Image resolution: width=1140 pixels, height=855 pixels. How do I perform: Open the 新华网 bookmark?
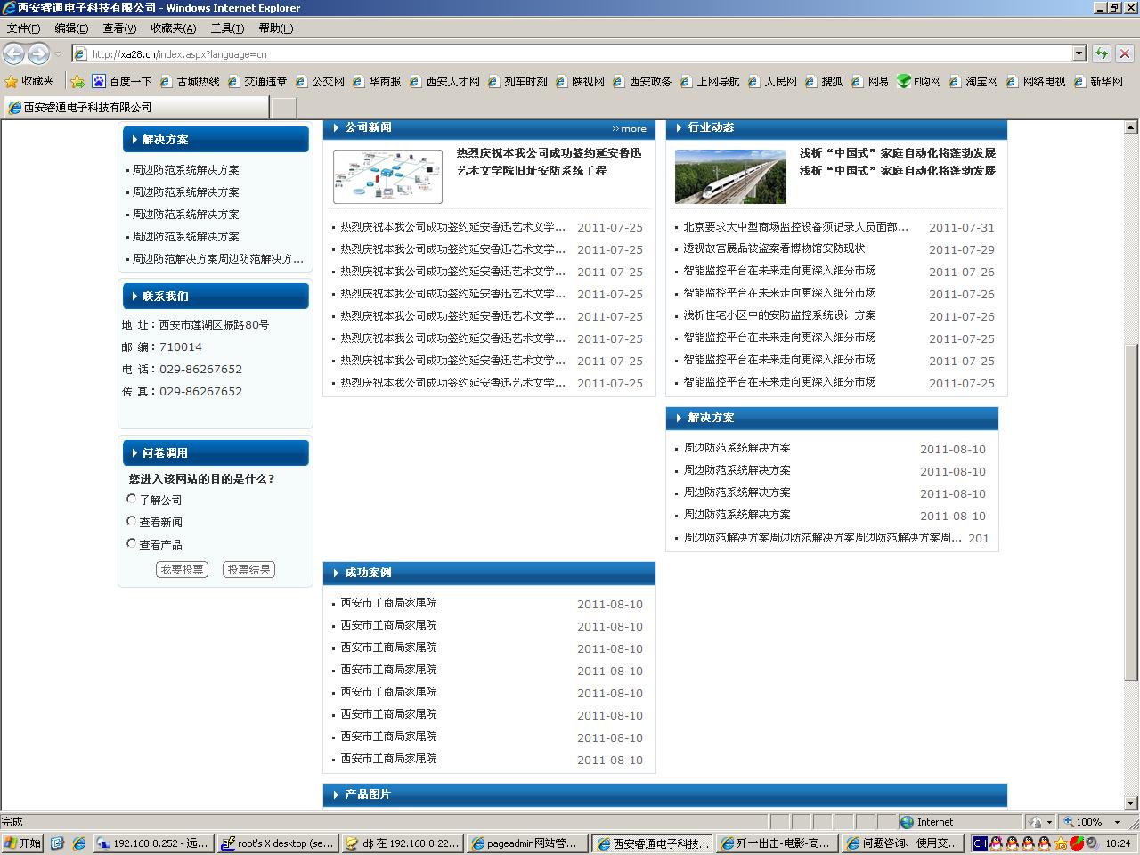[x=1098, y=81]
